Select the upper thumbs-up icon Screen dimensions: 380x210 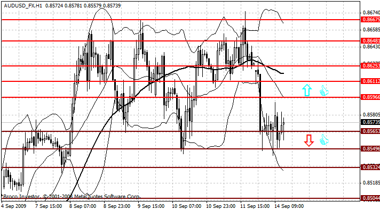pos(324,91)
